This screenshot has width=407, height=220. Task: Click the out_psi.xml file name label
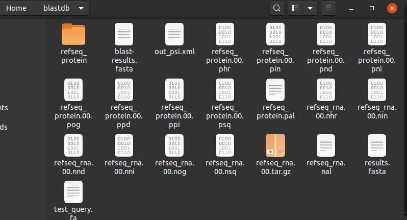tap(175, 52)
